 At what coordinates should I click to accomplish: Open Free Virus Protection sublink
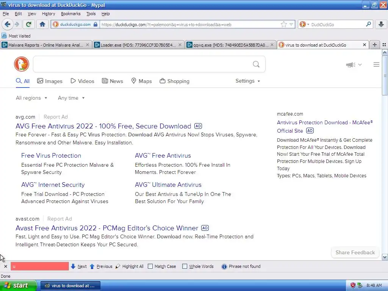point(51,156)
